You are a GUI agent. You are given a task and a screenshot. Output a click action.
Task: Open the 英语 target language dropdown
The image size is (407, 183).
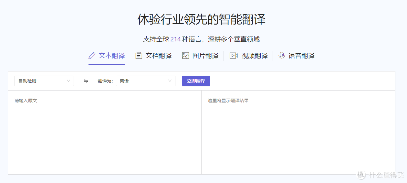145,81
